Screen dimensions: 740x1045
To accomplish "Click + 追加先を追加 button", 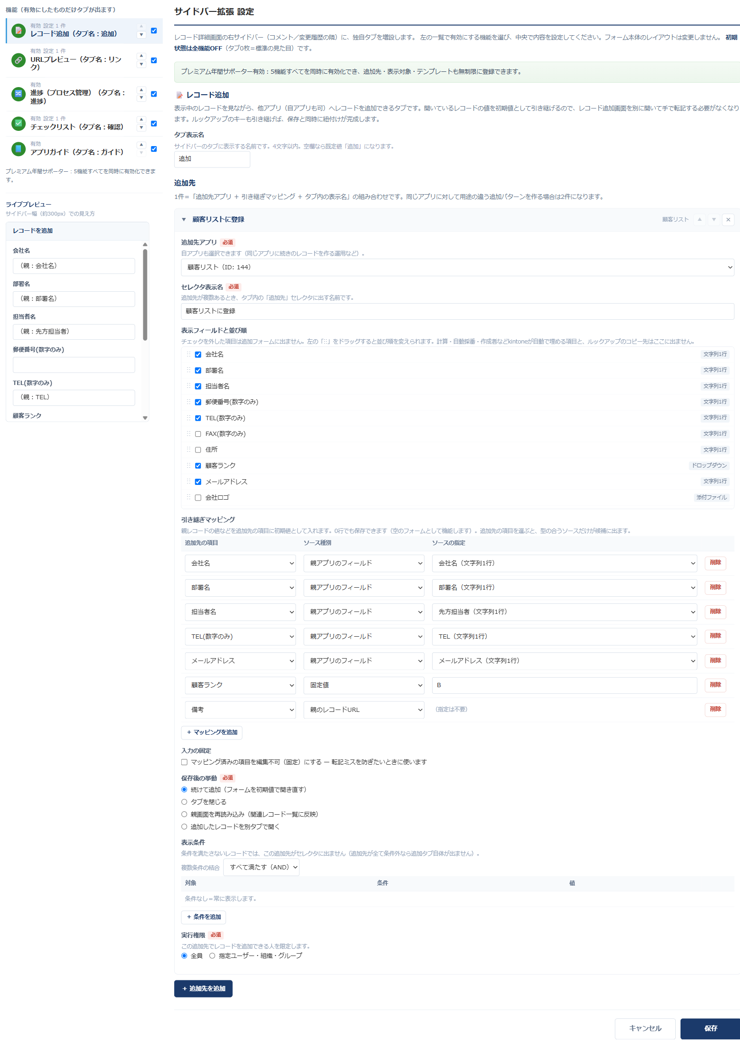I will click(x=203, y=989).
